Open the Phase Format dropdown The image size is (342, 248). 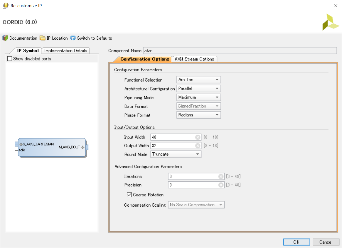tap(198, 115)
